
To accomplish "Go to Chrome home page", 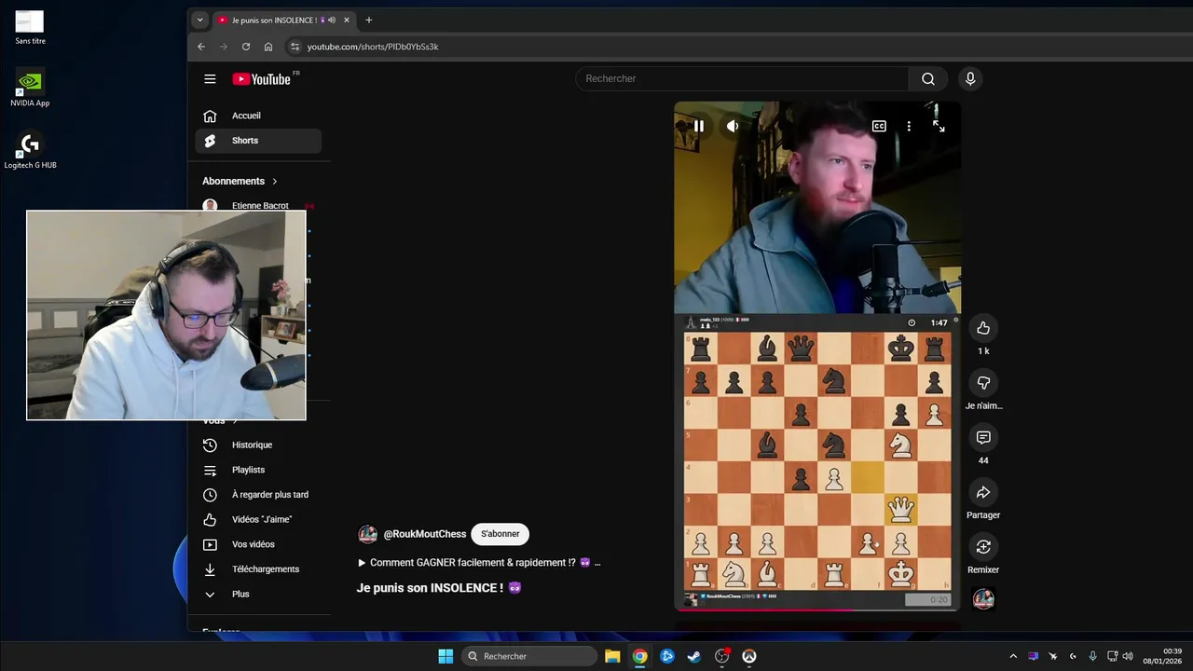I will point(268,47).
